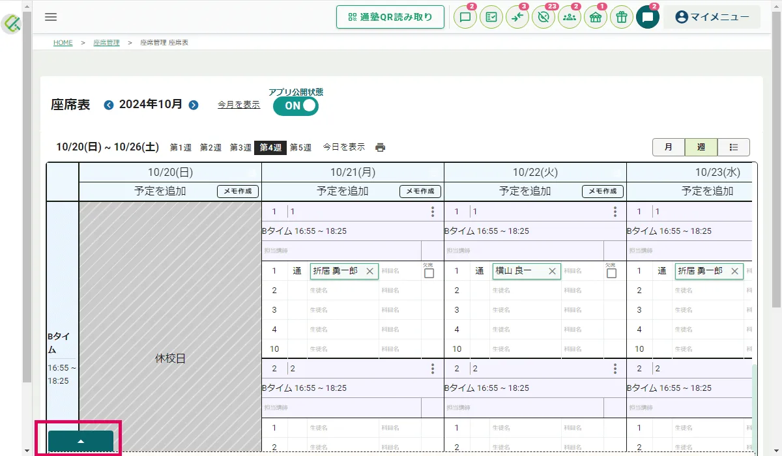Click 予定を追加 under 10/21(月)
The height and width of the screenshot is (456, 782).
tap(343, 191)
